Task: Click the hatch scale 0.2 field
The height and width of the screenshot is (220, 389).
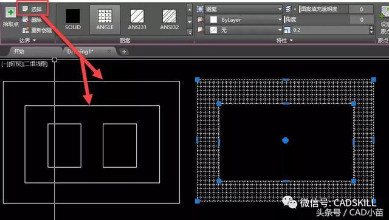Action: pos(330,30)
